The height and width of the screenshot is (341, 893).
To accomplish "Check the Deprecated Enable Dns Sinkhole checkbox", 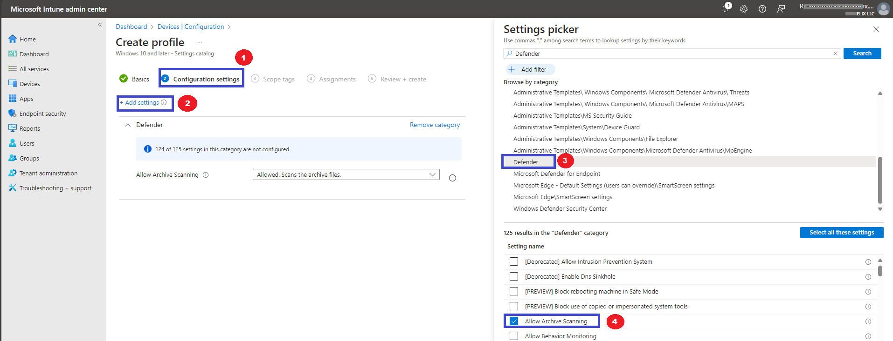I will click(514, 276).
